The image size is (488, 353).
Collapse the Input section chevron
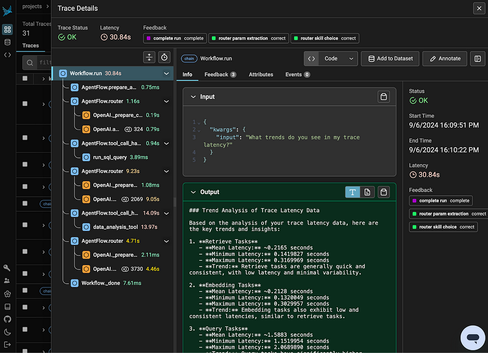click(193, 97)
